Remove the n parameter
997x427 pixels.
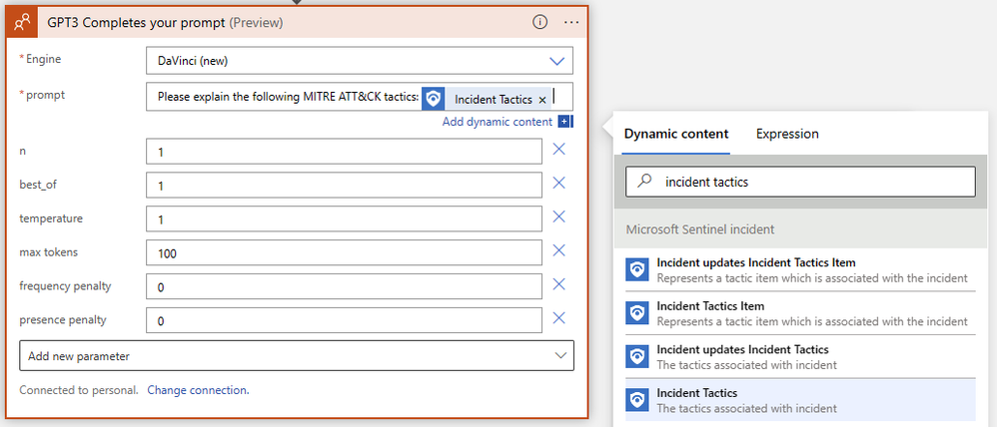[559, 149]
